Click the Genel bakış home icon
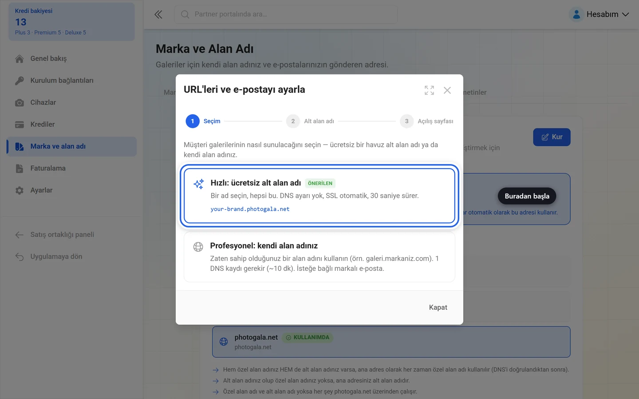 click(x=20, y=59)
